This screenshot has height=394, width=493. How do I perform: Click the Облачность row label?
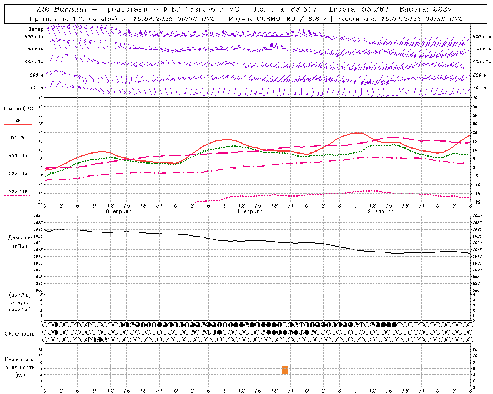pos(20,334)
